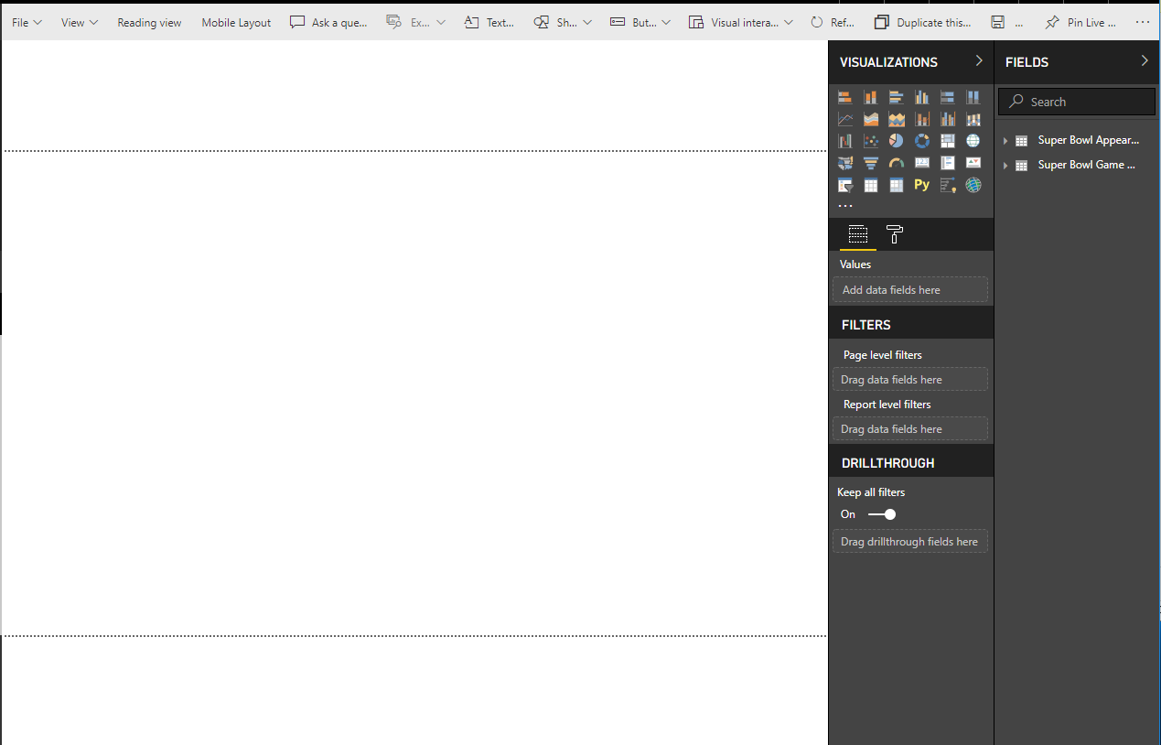This screenshot has height=745, width=1161.
Task: Click Report level filters drop area
Action: tap(910, 429)
